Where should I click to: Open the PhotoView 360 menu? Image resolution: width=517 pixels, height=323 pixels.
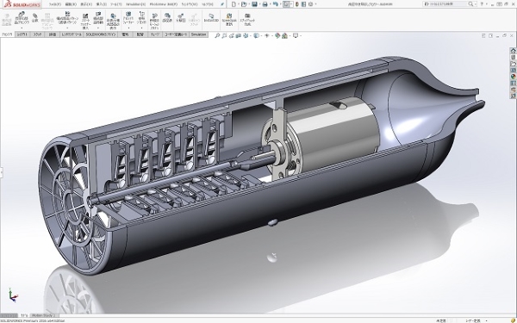pyautogui.click(x=163, y=4)
